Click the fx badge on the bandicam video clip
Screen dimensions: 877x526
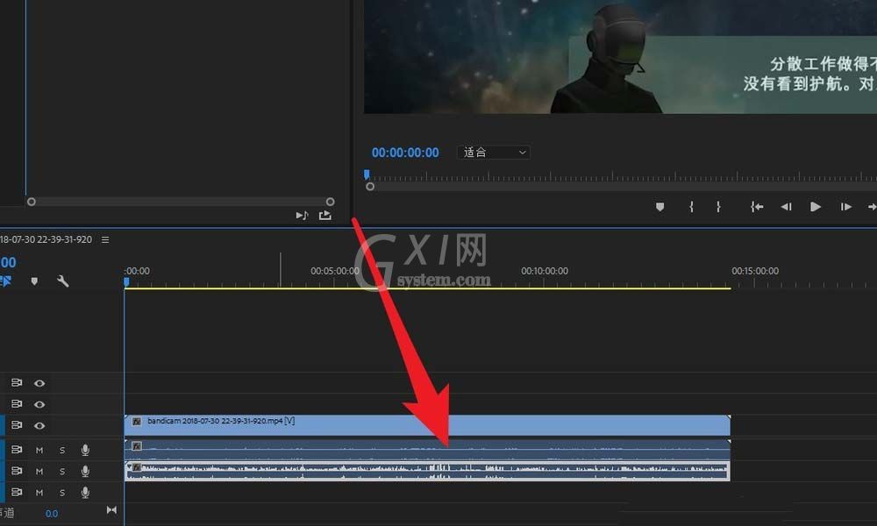(x=137, y=422)
